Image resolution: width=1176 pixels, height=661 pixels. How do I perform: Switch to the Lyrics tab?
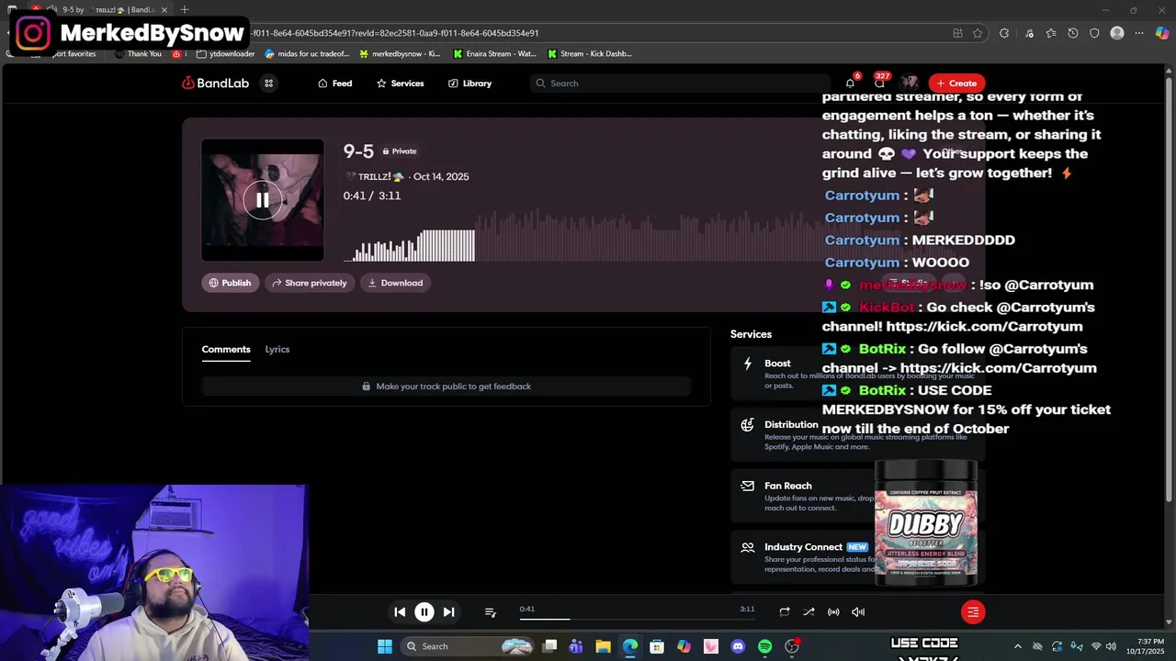coord(277,349)
